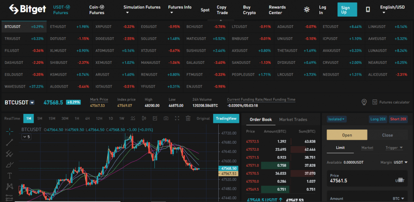Screen dimensions: 414x202
Task: Click Current Funding Rate/Next Funding Time label
Action: click(261, 99)
